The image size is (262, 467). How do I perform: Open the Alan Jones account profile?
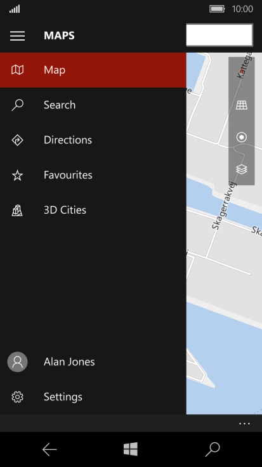[93, 362]
